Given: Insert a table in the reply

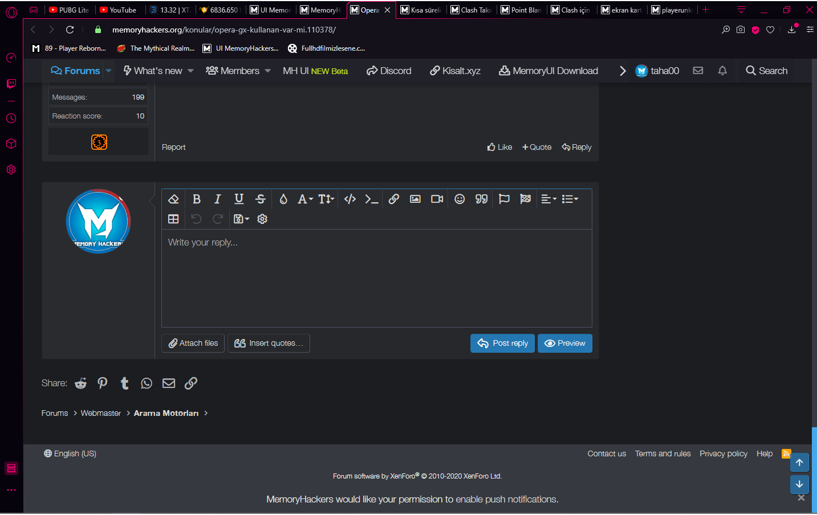Looking at the screenshot, I should coord(174,219).
